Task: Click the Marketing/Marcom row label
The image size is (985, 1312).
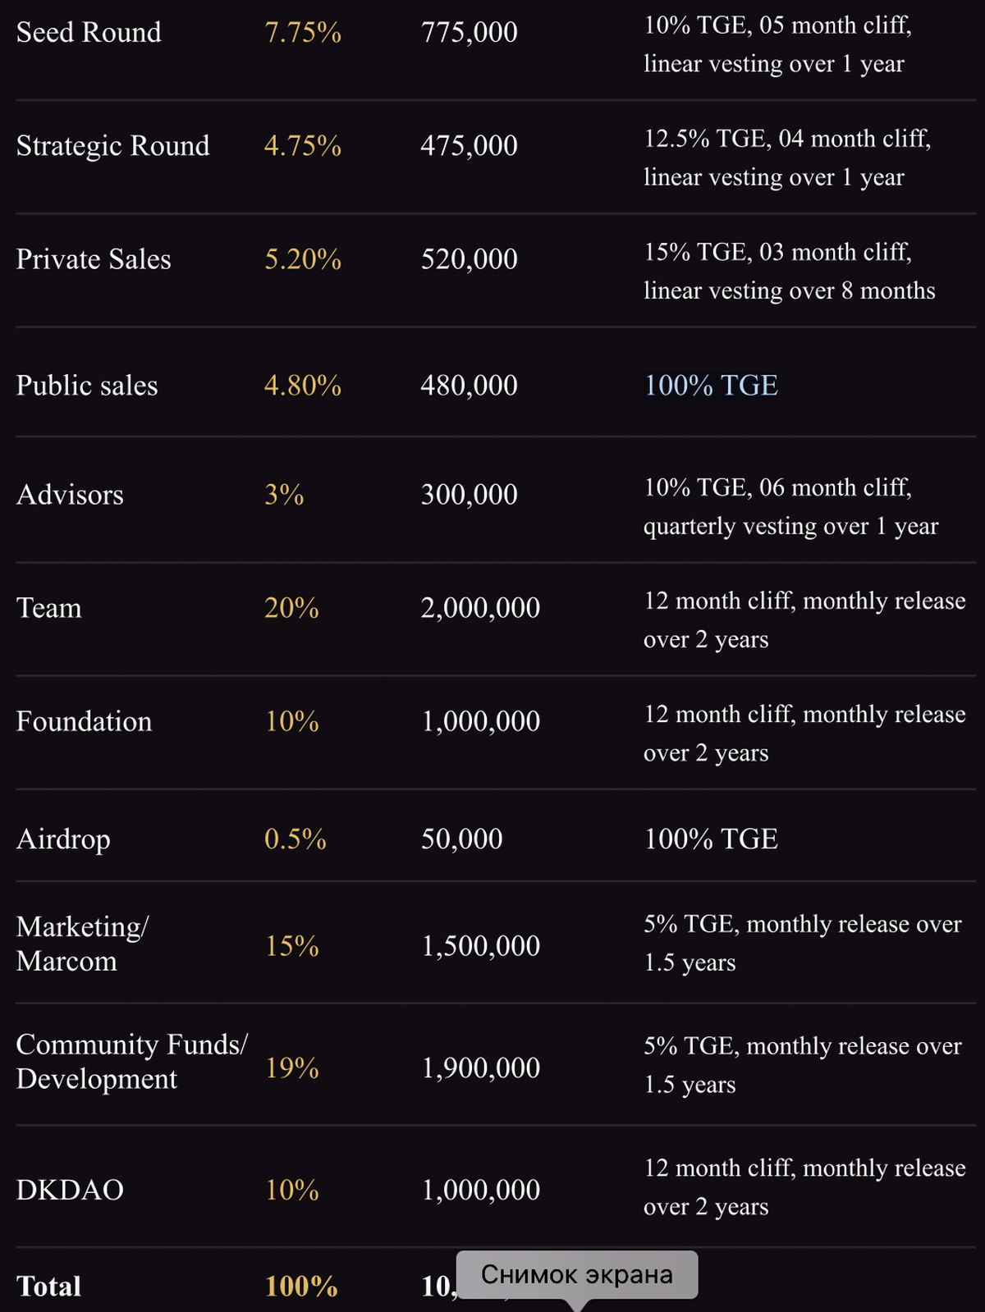Action: [x=82, y=944]
